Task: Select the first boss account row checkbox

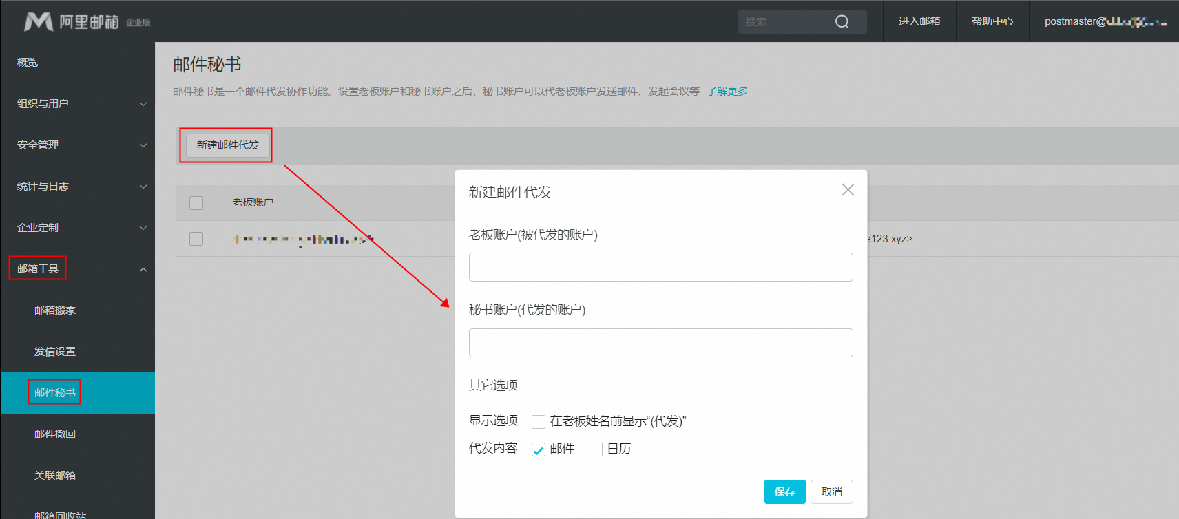Action: coord(196,239)
